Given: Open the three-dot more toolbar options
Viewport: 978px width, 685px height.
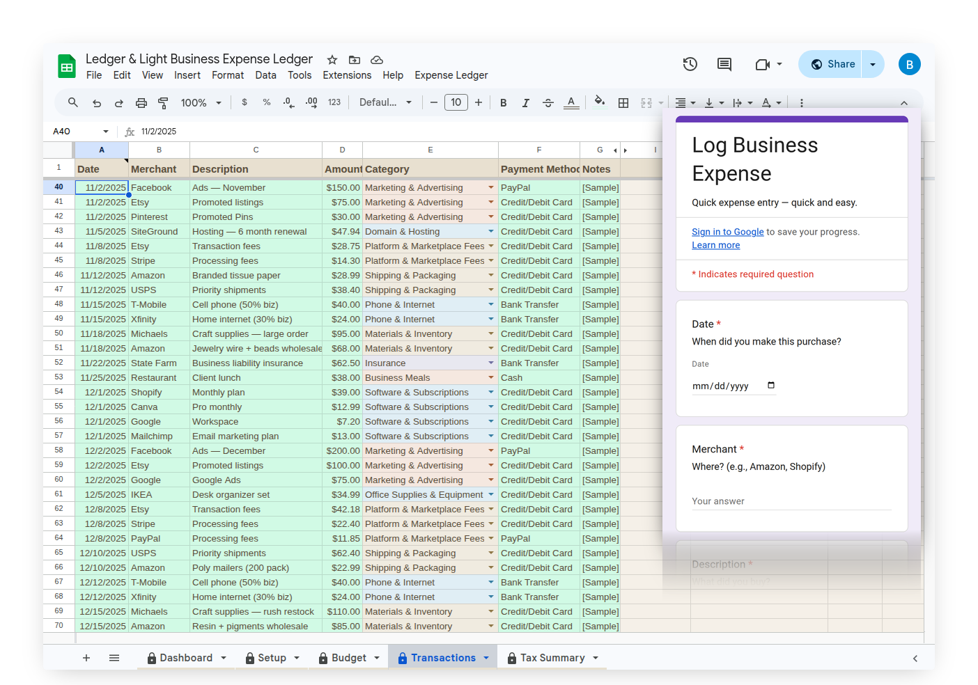Looking at the screenshot, I should [x=802, y=103].
